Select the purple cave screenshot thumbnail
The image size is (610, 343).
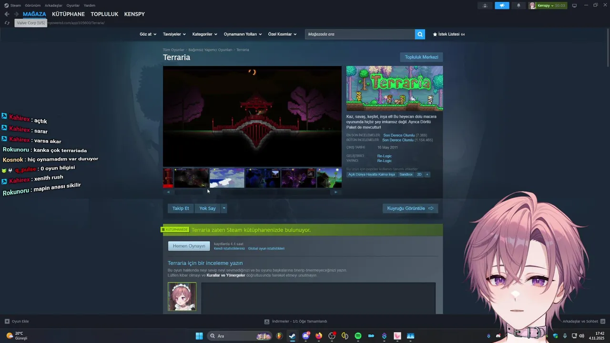point(298,178)
